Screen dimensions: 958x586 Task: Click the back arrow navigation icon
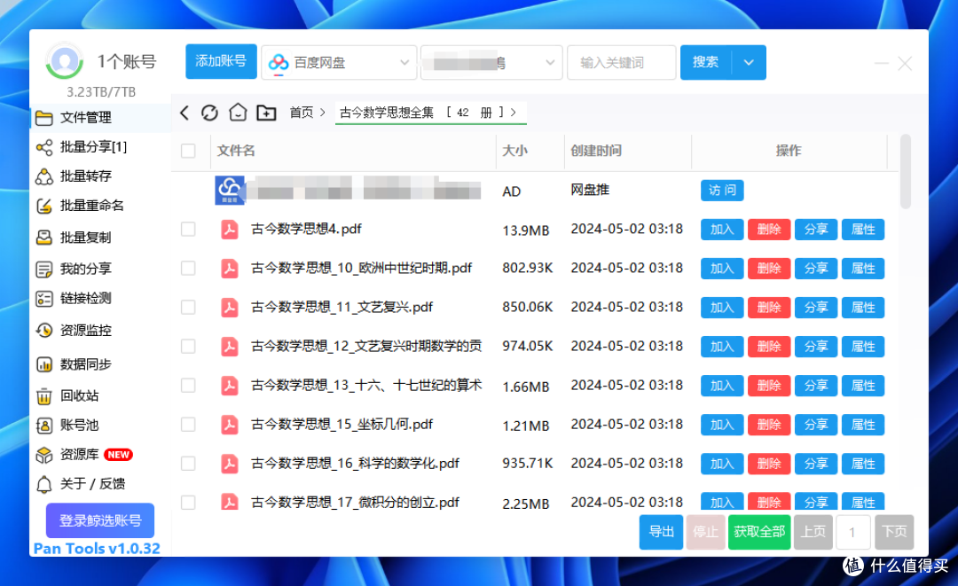[185, 113]
